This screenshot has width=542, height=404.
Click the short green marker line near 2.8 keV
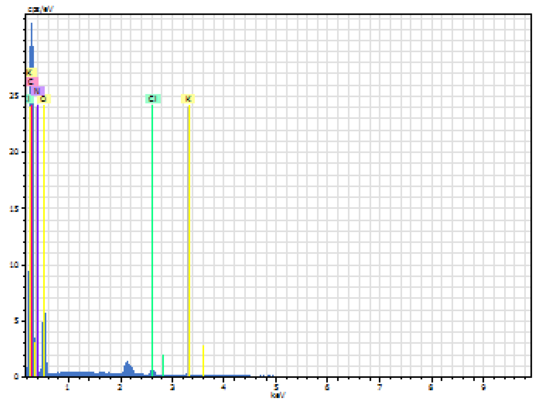[163, 365]
